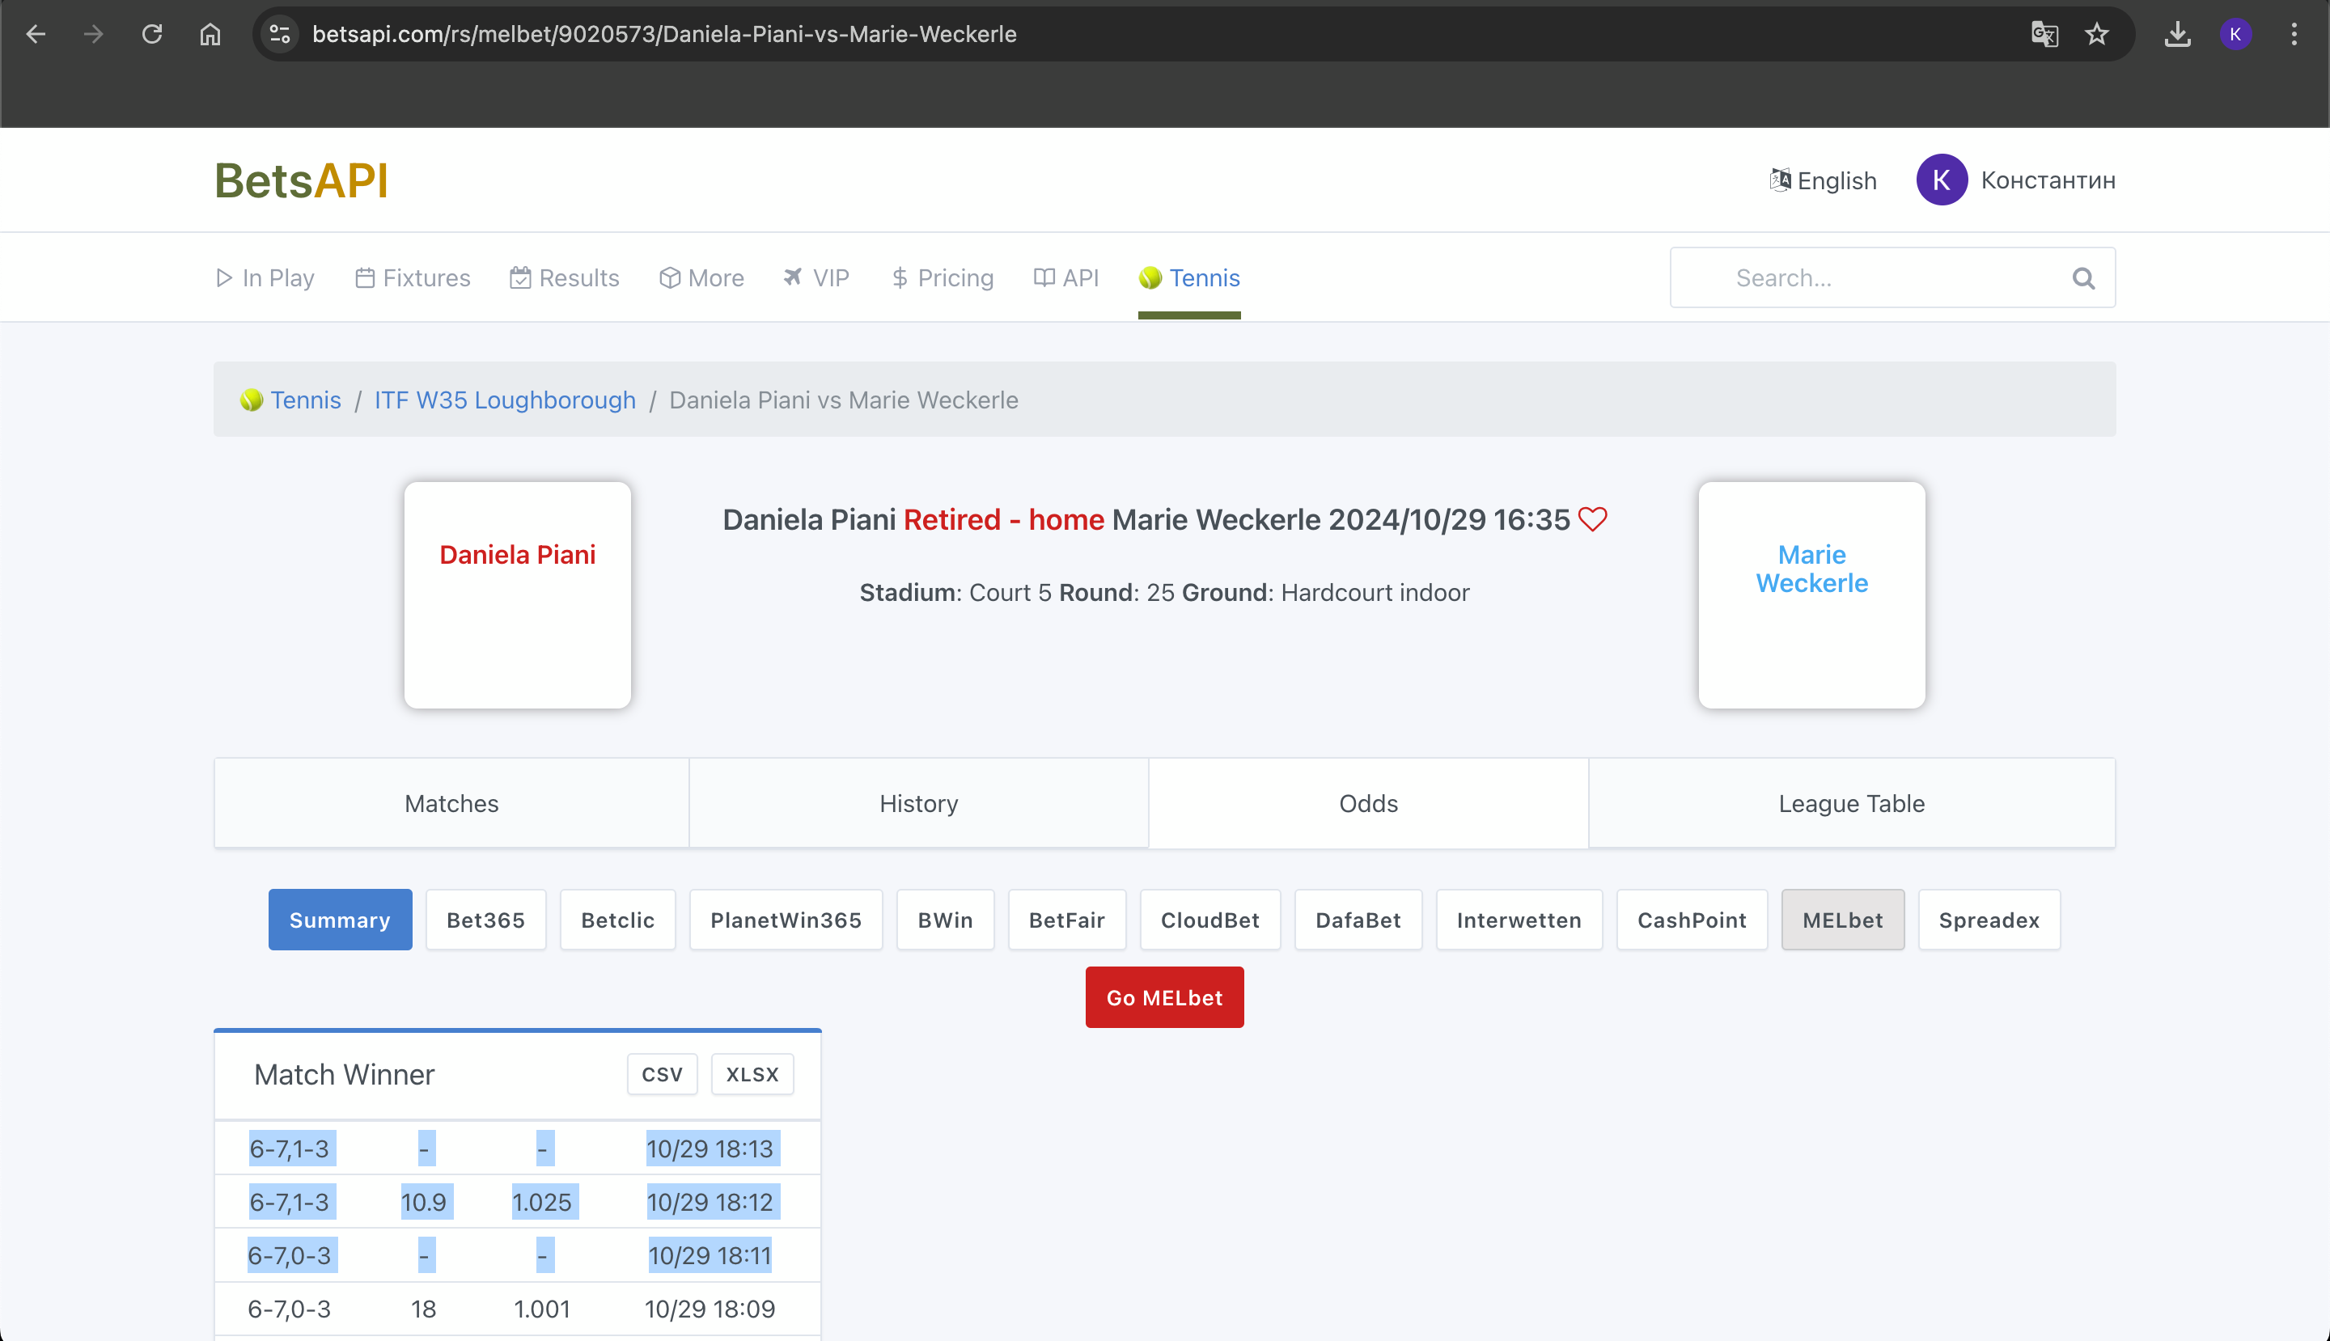This screenshot has width=2330, height=1341.
Task: Open the ITF W35 Loughborough breadcrumb link
Action: point(505,400)
